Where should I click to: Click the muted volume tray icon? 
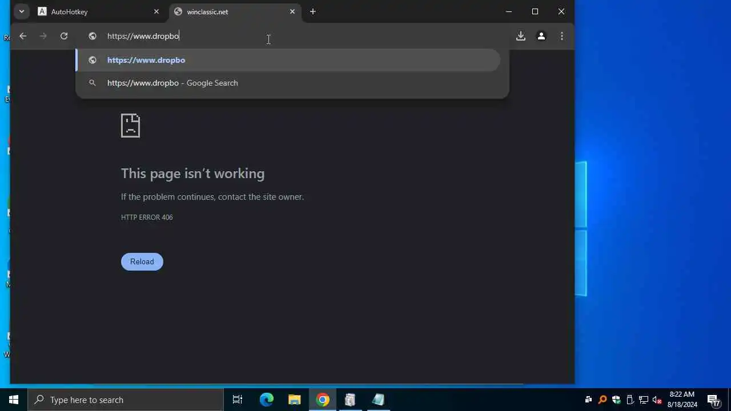(x=657, y=400)
